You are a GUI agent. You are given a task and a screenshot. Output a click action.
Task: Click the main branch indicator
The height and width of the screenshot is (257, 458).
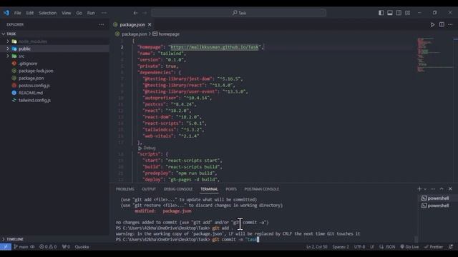tap(21, 247)
